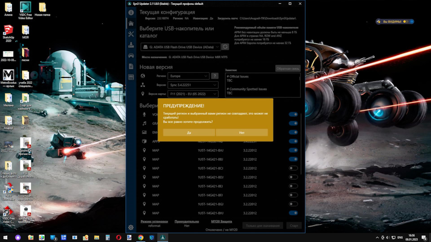
Task: Click the microphone icon of VOICE row
Action: pos(144,114)
